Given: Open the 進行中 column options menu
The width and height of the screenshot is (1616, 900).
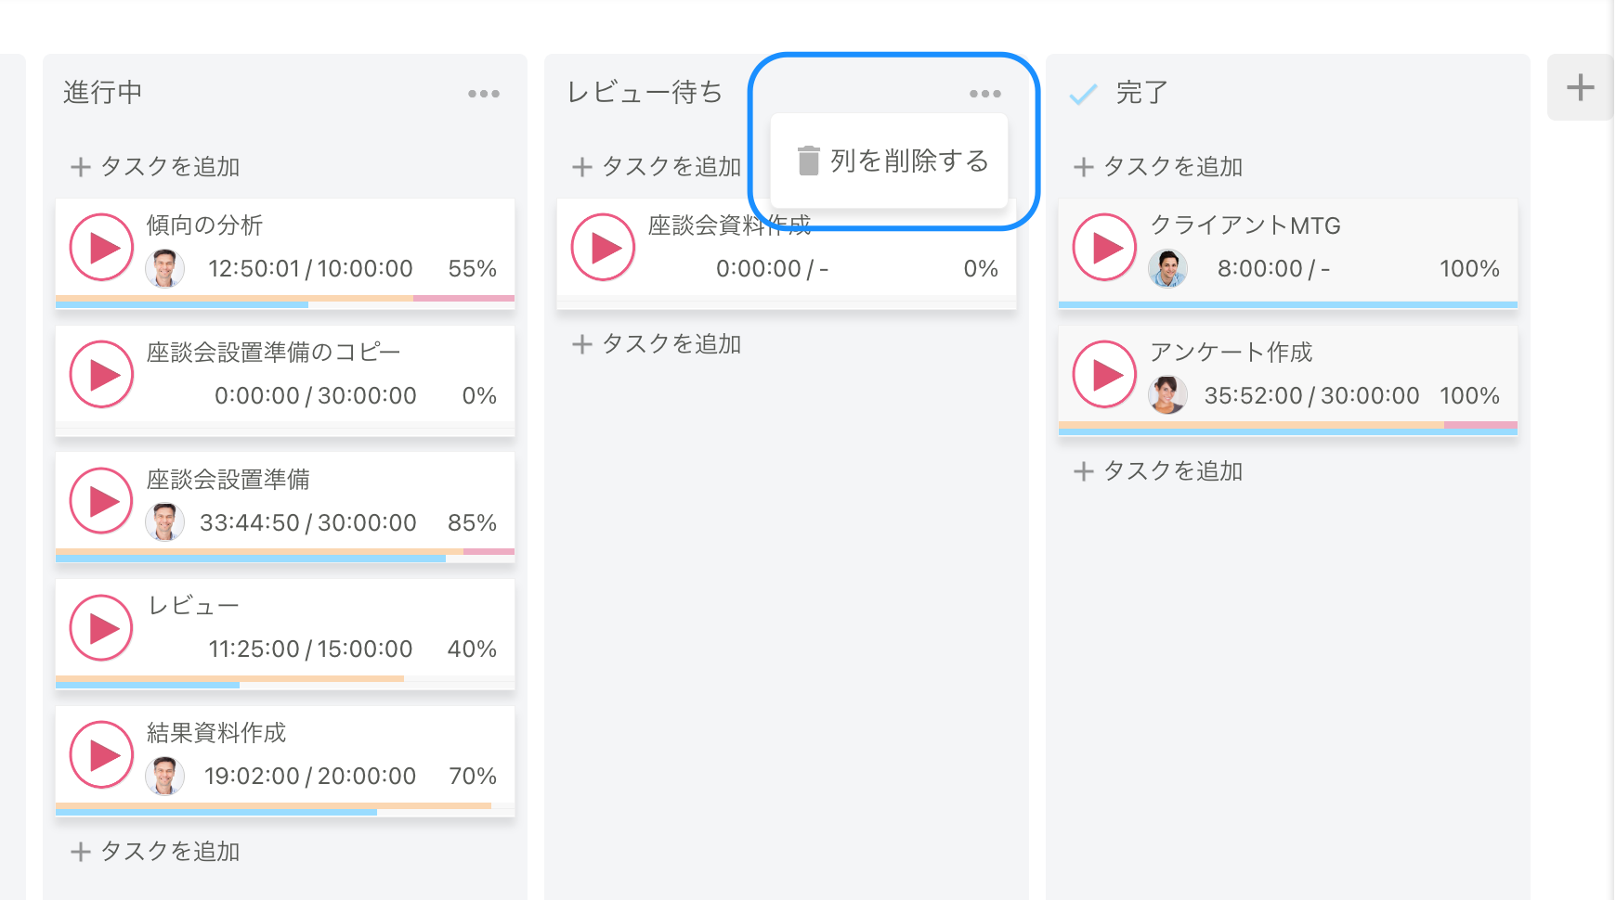Looking at the screenshot, I should pos(482,92).
